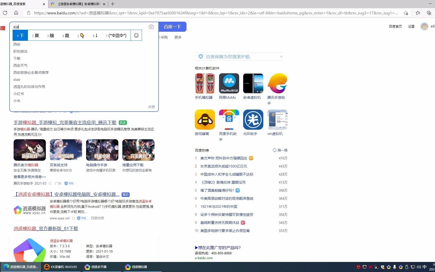Open the 腾讯手游助手 app icon
The image size is (435, 272).
click(x=277, y=83)
